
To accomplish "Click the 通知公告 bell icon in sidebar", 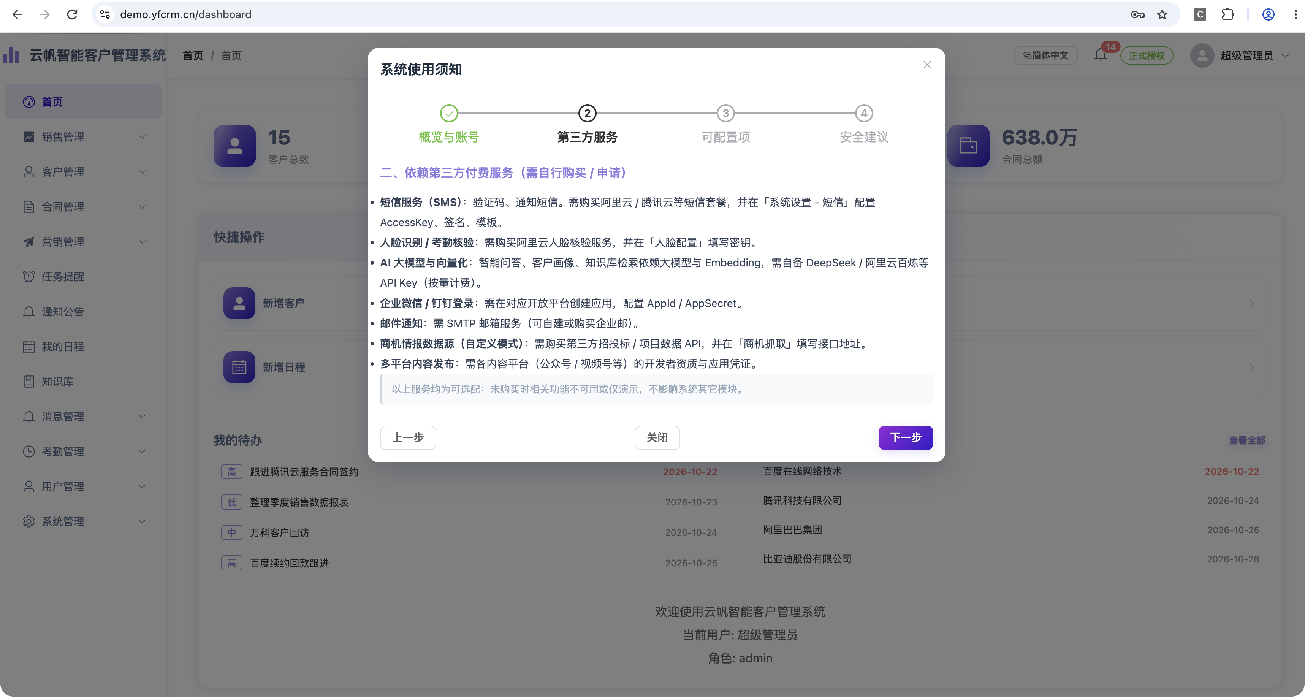I will tap(29, 312).
